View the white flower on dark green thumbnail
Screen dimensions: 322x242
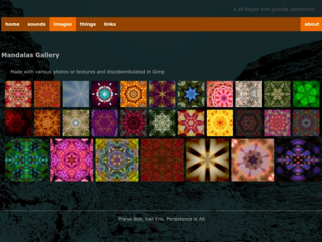pos(162,123)
